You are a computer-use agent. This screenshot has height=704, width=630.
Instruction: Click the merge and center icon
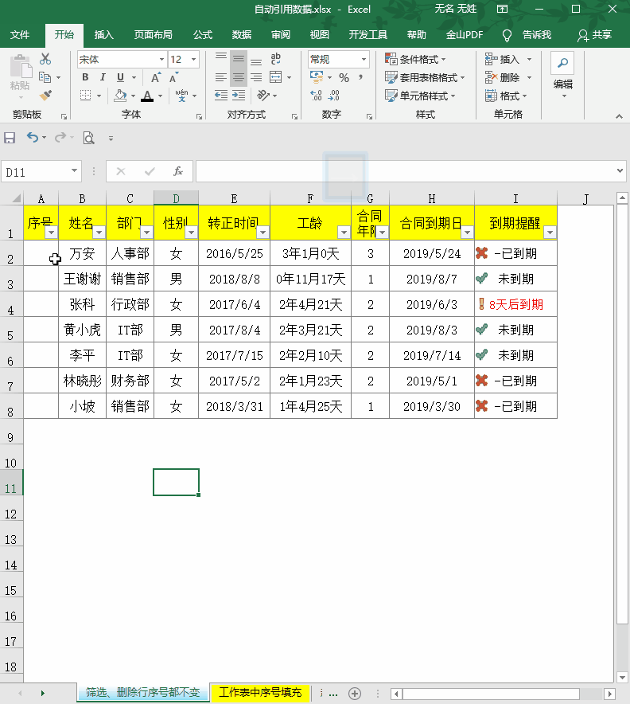click(276, 77)
